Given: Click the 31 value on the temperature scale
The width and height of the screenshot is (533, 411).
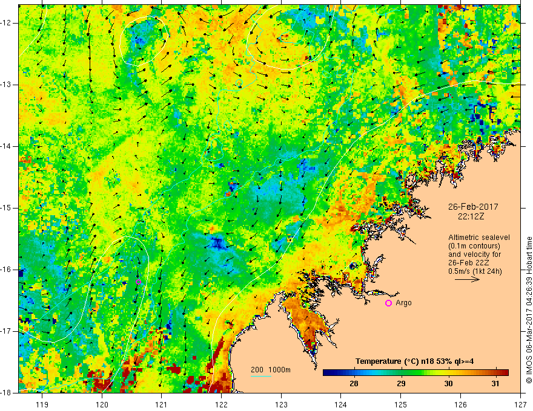Looking at the screenshot, I should [x=495, y=384].
